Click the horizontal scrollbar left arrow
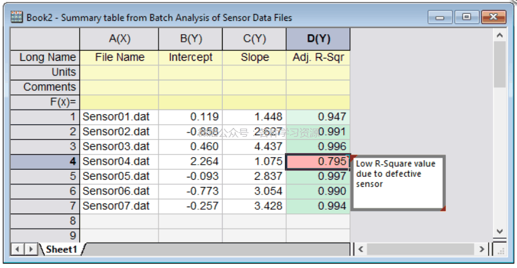The height and width of the screenshot is (268, 517). point(360,250)
